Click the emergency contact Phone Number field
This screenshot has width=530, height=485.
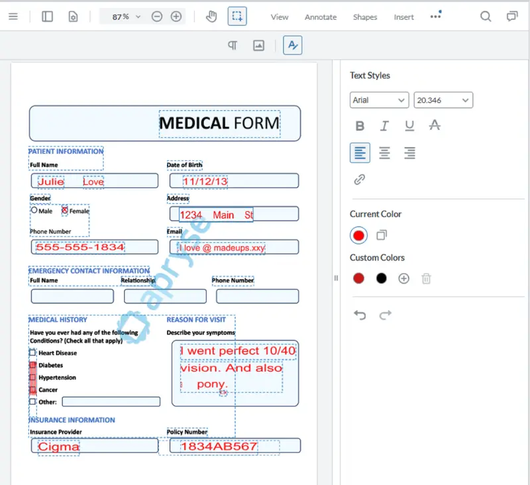point(258,296)
